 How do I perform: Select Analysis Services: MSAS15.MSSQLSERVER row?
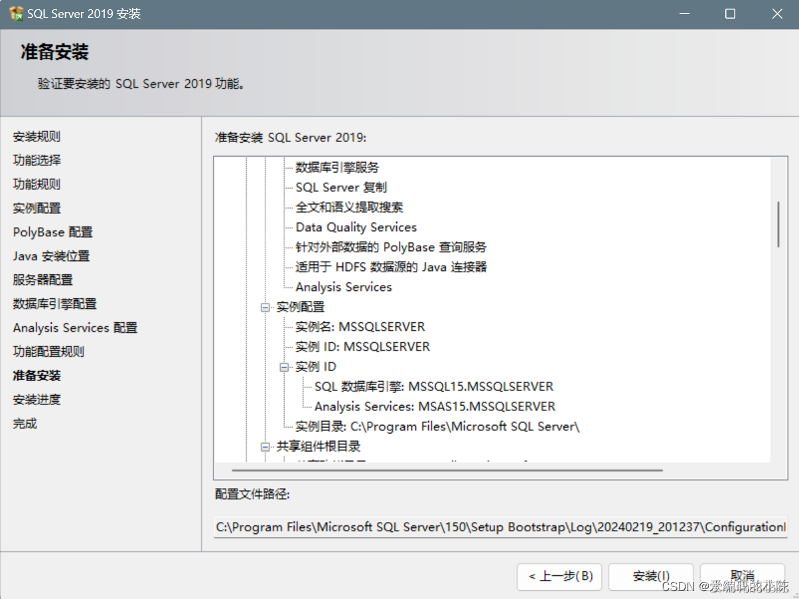tap(435, 406)
